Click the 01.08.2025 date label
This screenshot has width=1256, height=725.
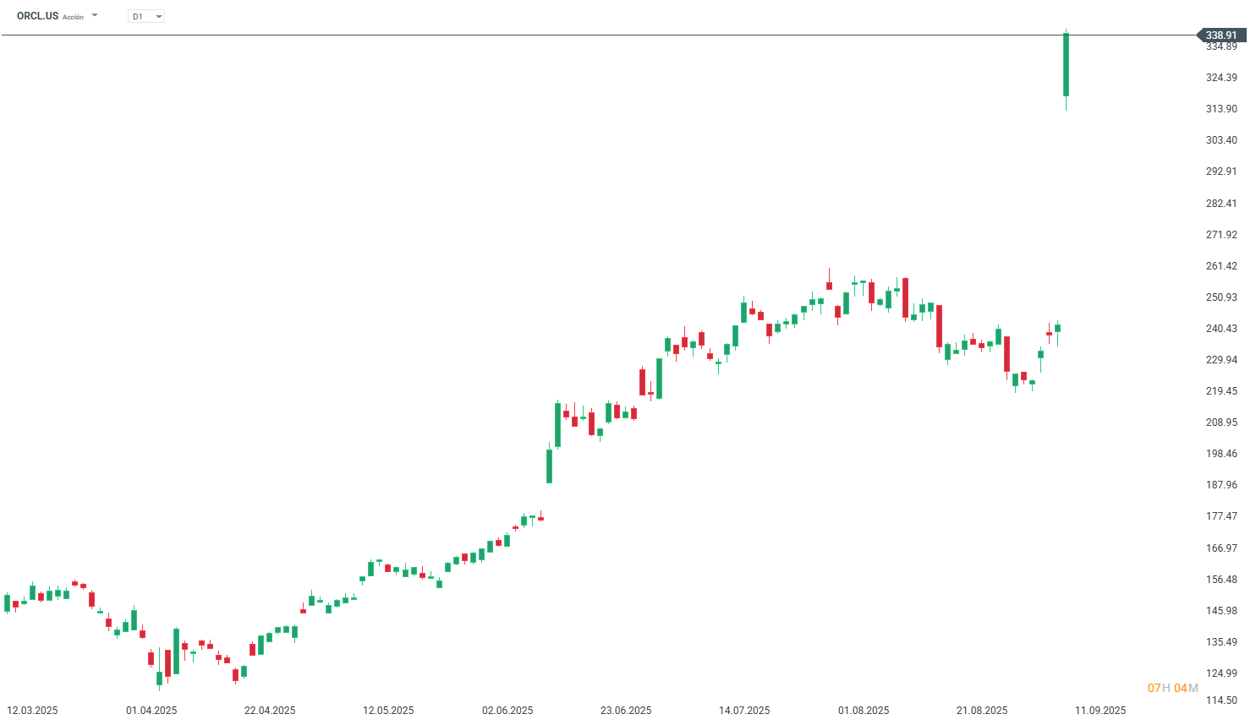864,710
